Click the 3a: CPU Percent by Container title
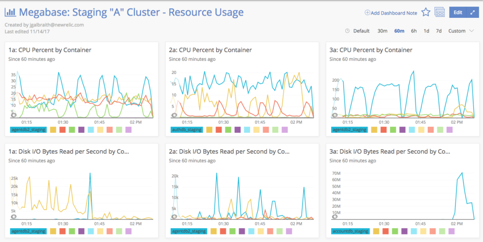The image size is (483, 242). [371, 50]
